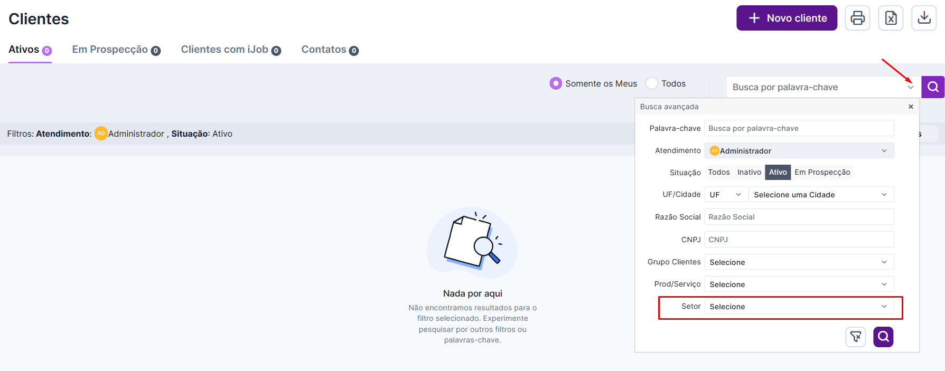Close the Busca avançada panel
Image resolution: width=945 pixels, height=371 pixels.
pos(911,107)
